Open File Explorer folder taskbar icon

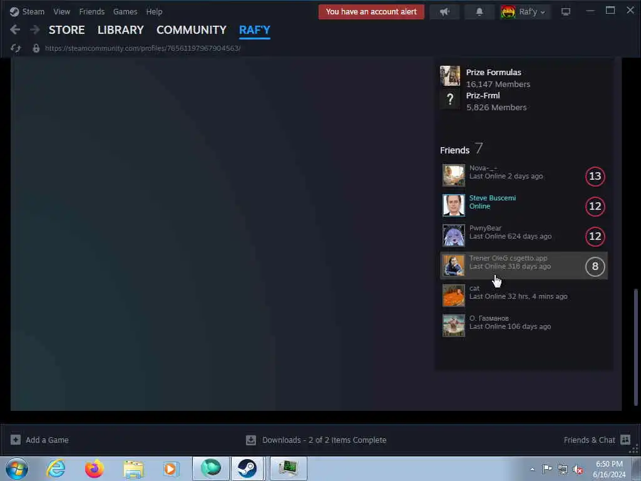coord(133,469)
